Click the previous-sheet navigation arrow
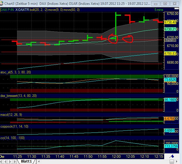 pos(6,161)
